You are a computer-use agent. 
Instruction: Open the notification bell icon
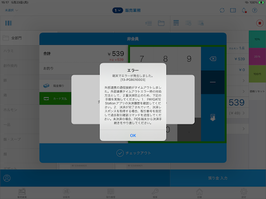[244, 10]
